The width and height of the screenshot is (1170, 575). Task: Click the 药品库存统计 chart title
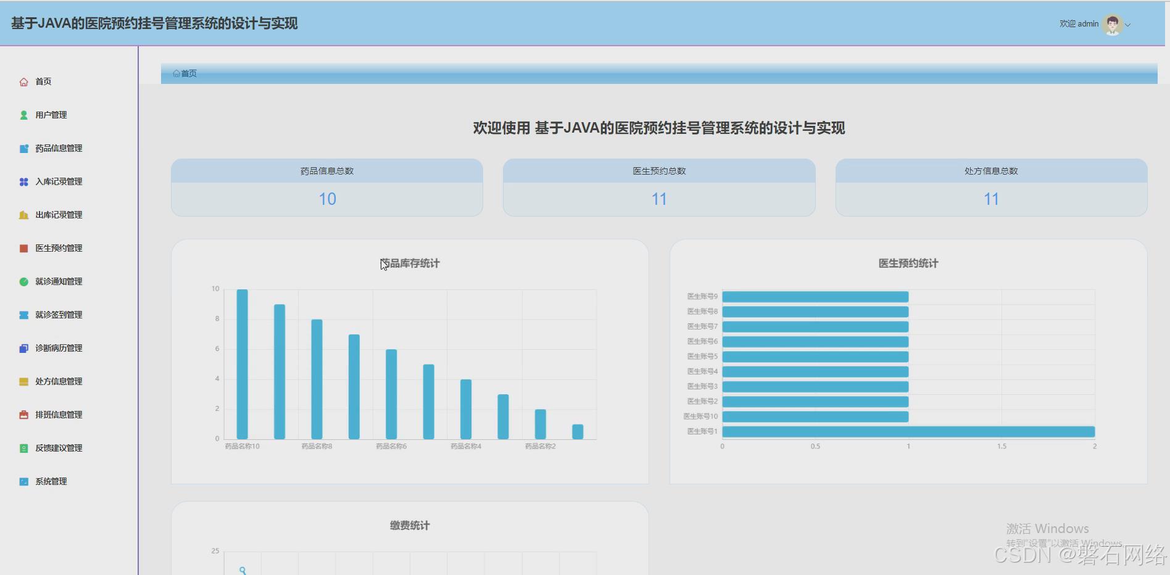coord(410,263)
